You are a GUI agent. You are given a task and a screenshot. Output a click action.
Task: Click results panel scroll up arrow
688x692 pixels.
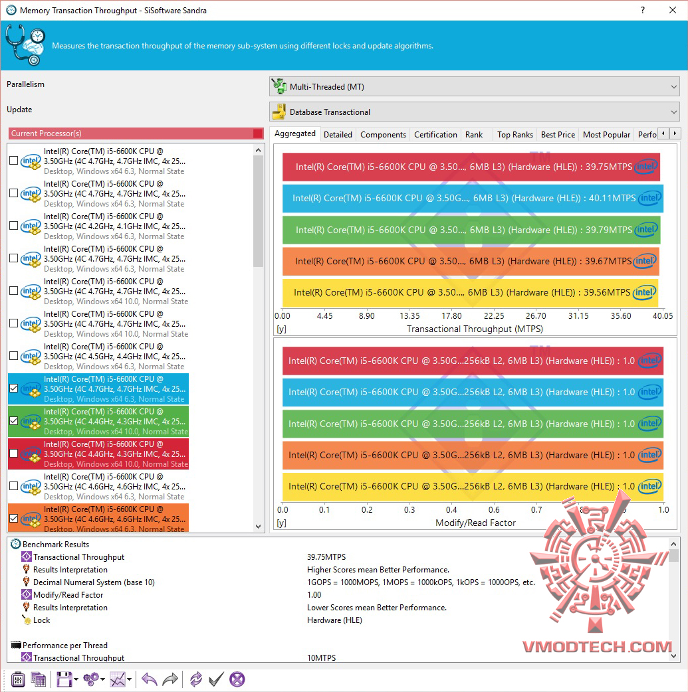673,544
